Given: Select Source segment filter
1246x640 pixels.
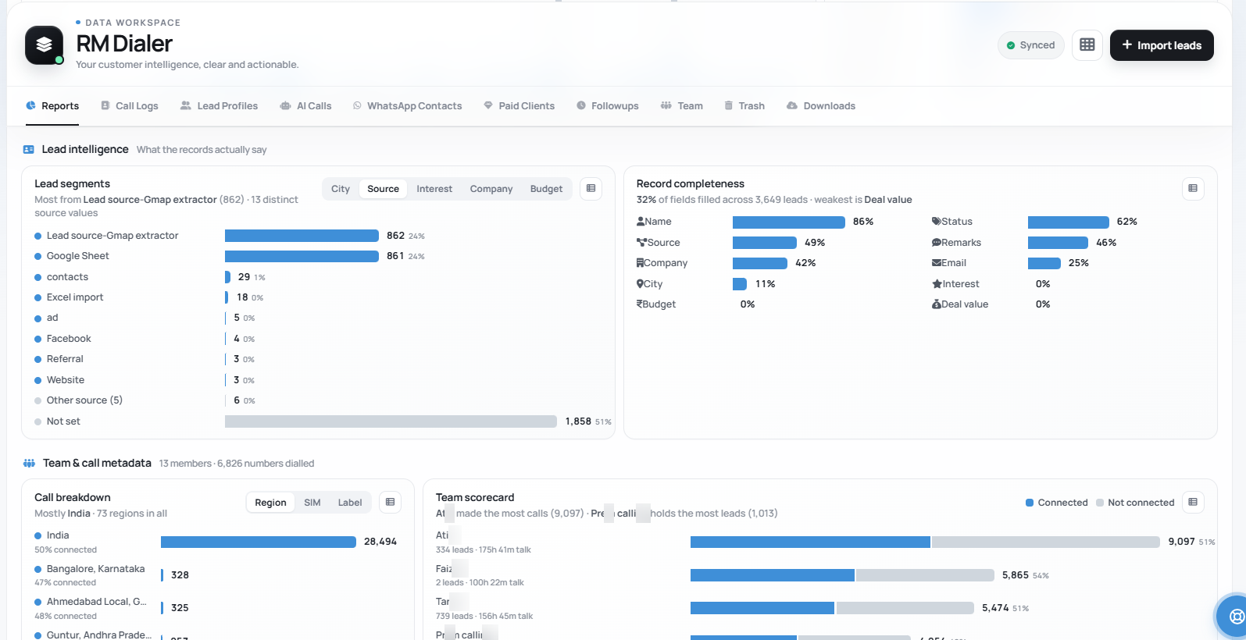Looking at the screenshot, I should coord(383,189).
